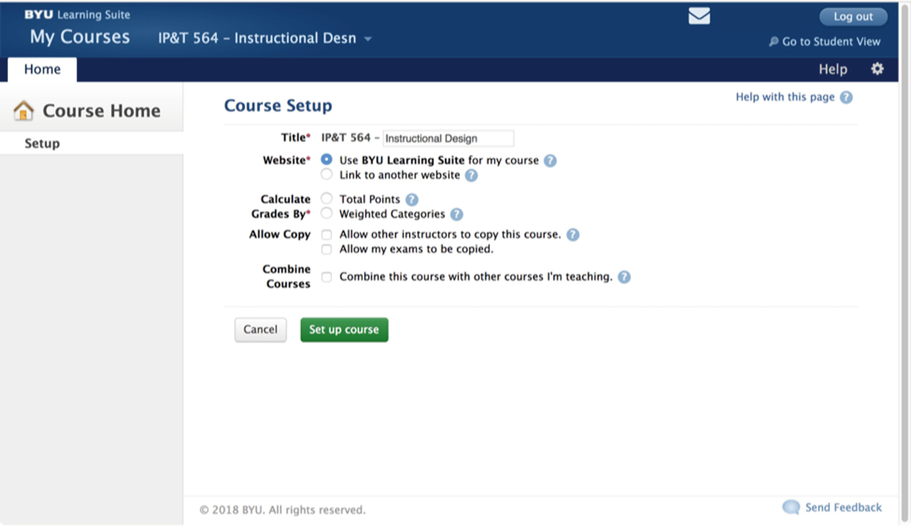The width and height of the screenshot is (911, 526).
Task: Click help icon beside Help with this page
Action: tap(846, 97)
